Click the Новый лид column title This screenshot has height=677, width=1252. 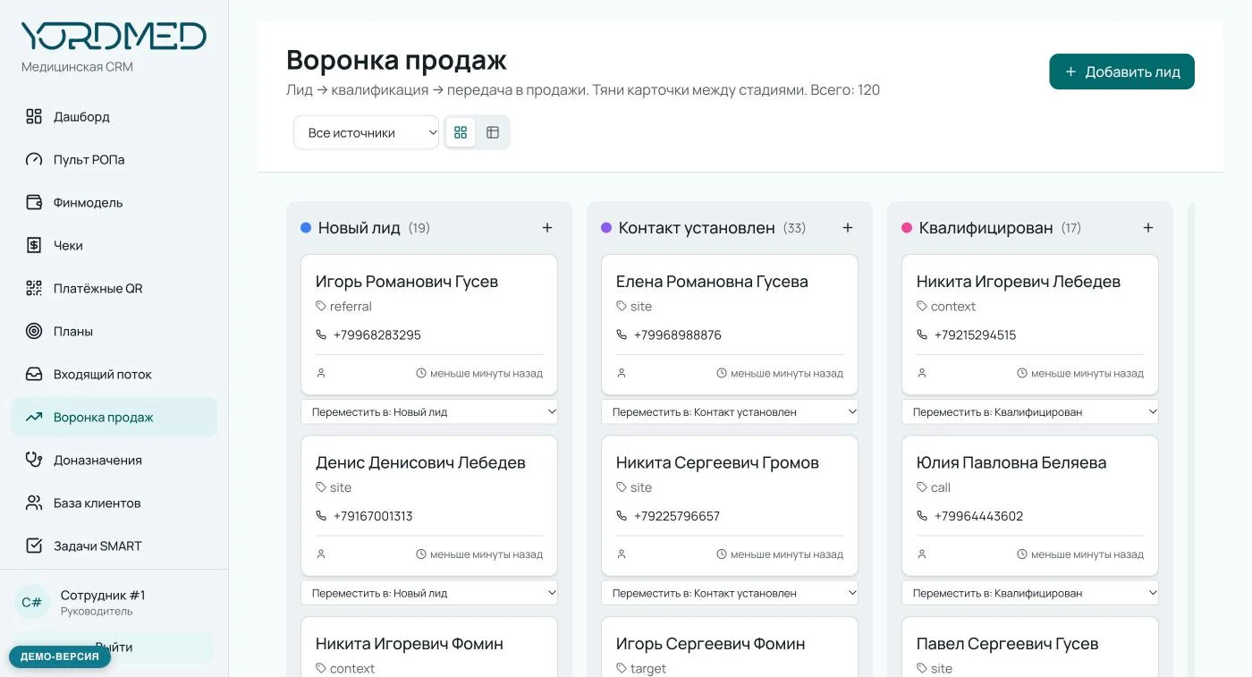360,228
